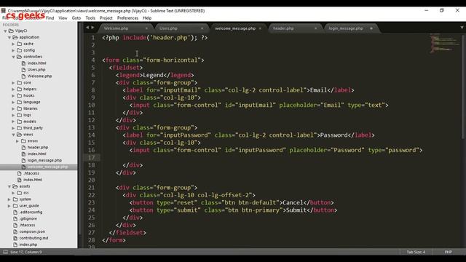This screenshot has width=466, height=262.
Task: Collapse the application folder
Action: 9,37
